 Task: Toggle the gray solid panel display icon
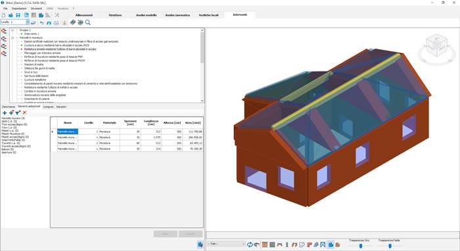[272, 244]
